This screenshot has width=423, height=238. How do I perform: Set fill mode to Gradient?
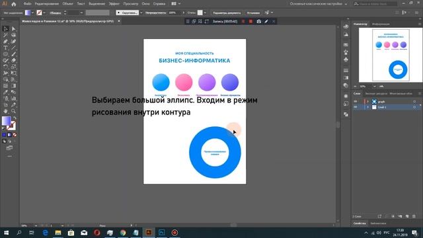tap(9, 135)
